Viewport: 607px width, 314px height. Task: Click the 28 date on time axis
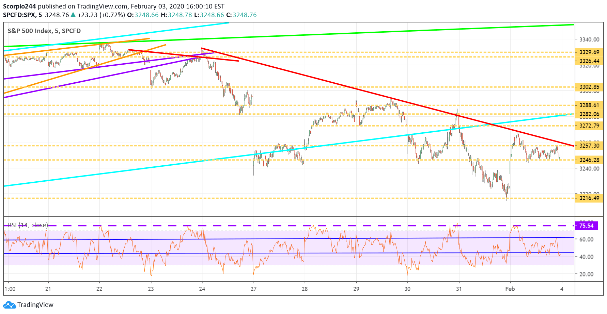[305, 289]
